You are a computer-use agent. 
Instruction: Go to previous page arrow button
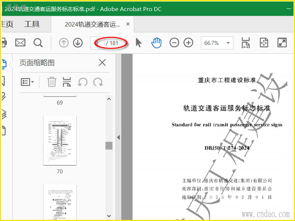(x=64, y=43)
